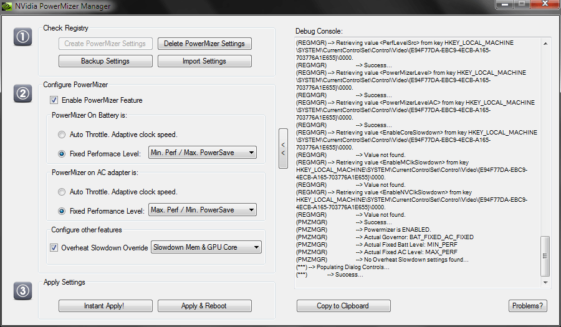The height and width of the screenshot is (327, 561).
Task: Click the Apply & Reboot button
Action: (x=204, y=306)
